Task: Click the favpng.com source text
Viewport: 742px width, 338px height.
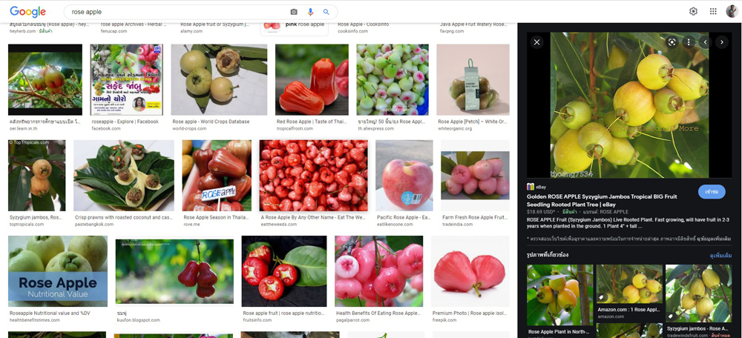Action: click(453, 31)
